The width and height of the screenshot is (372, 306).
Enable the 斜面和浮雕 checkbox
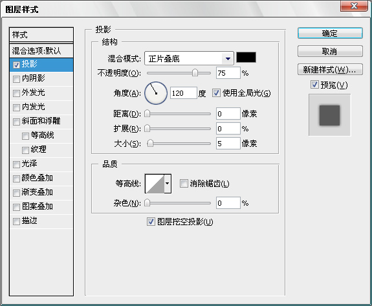point(16,122)
